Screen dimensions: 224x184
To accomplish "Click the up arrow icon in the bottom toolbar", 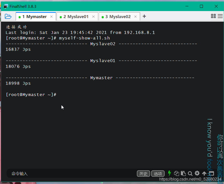I will 204,173.
